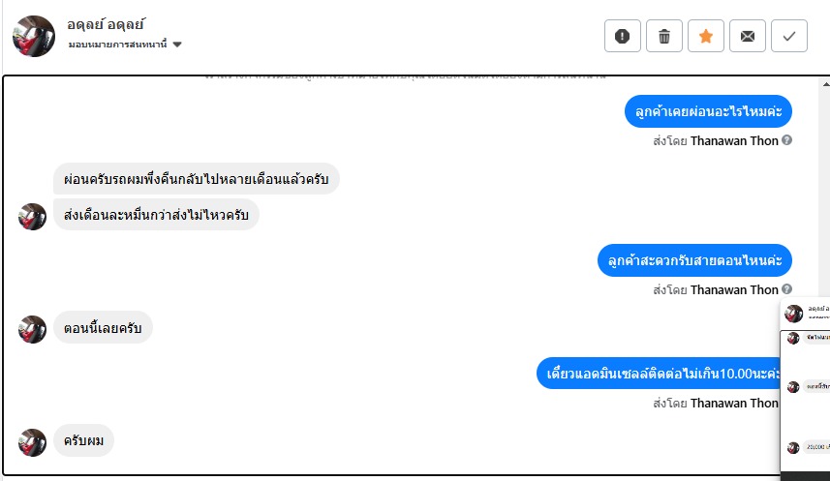830x481 pixels.
Task: Click avatar beside ครับผม message
Action: pos(33,442)
